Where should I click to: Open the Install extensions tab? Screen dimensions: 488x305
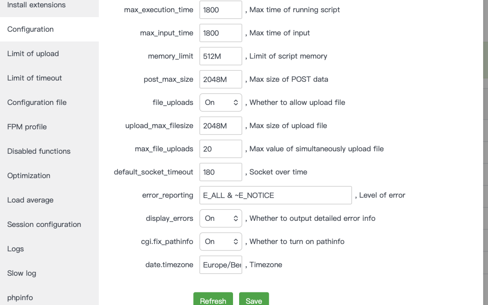click(37, 5)
